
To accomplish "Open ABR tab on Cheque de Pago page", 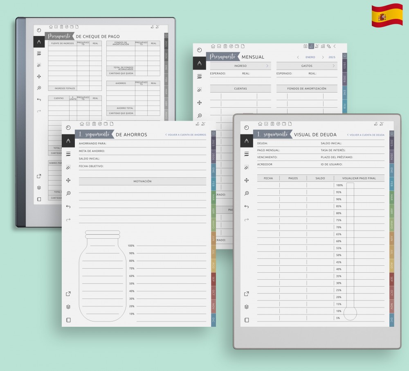I will (166, 103).
